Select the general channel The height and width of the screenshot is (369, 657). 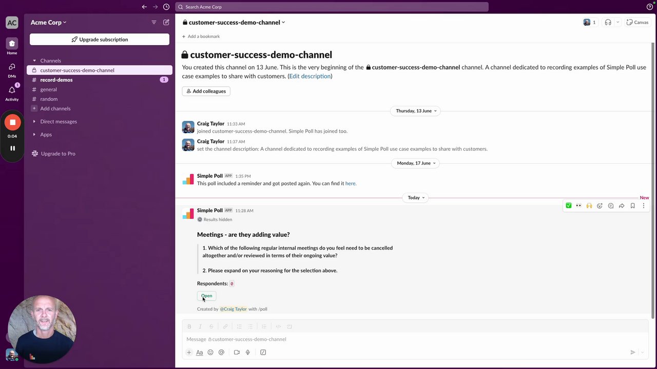point(100,89)
